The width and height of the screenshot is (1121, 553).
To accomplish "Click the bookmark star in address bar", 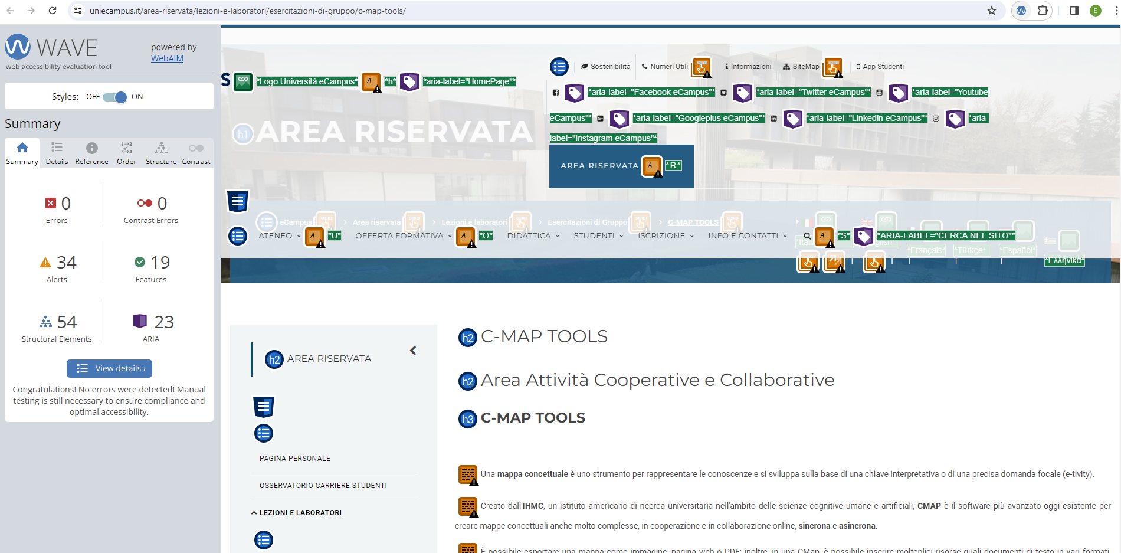I will pos(992,11).
